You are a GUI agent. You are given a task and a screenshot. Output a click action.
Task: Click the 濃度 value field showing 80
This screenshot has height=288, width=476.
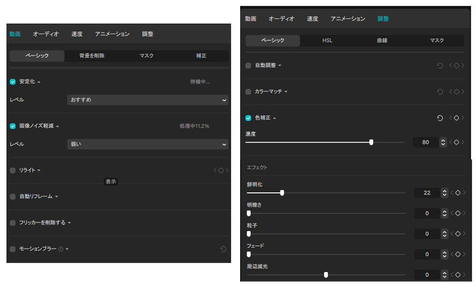click(426, 142)
